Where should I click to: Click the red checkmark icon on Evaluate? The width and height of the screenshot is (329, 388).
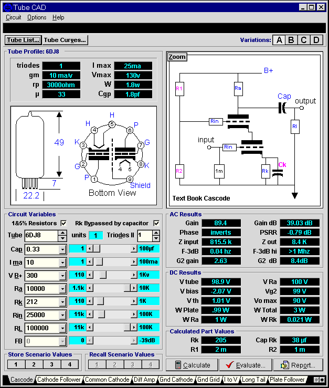coord(230,365)
